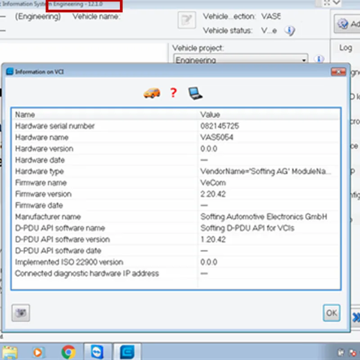Select D-PDU API software date row
The height and width of the screenshot is (360, 360).
point(58,251)
